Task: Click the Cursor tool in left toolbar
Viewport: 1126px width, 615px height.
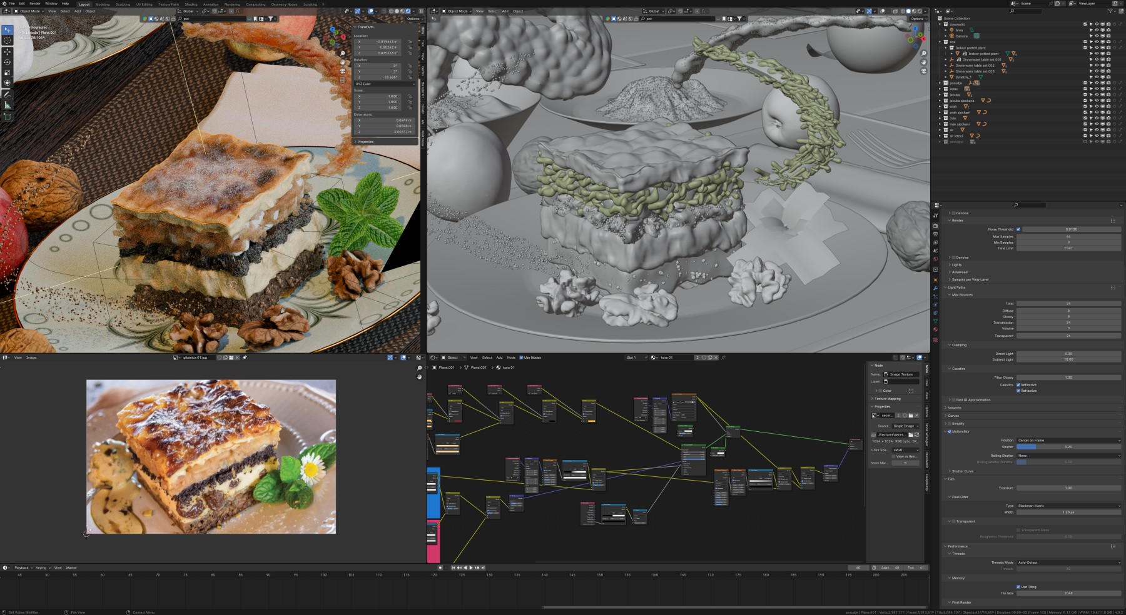Action: (x=7, y=40)
